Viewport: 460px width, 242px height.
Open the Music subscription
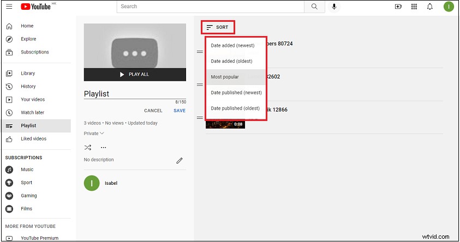click(27, 170)
